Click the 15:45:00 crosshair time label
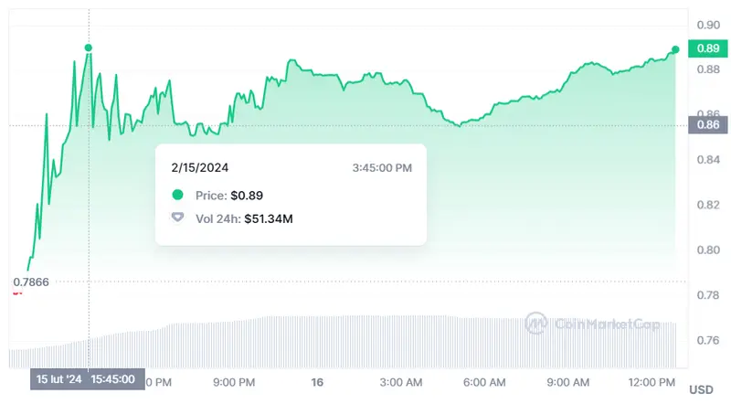This screenshot has width=731, height=404. [x=114, y=378]
